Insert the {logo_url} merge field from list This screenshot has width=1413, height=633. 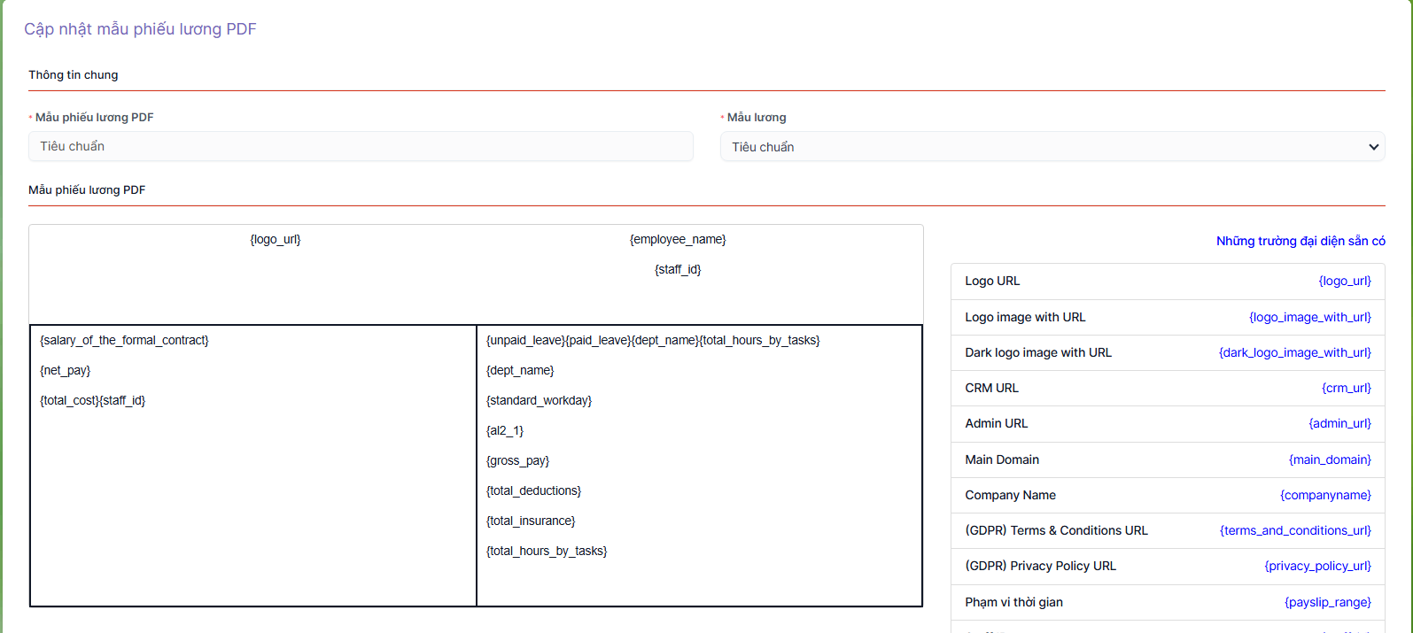tap(1344, 282)
